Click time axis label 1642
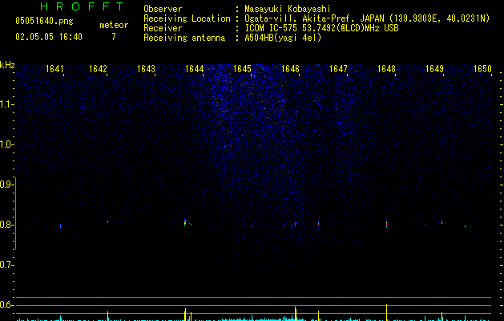504x321 pixels. coord(98,69)
